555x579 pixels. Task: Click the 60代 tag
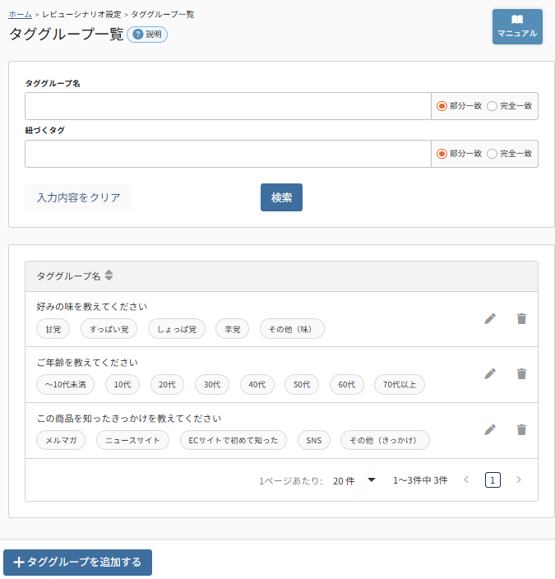[x=347, y=384]
